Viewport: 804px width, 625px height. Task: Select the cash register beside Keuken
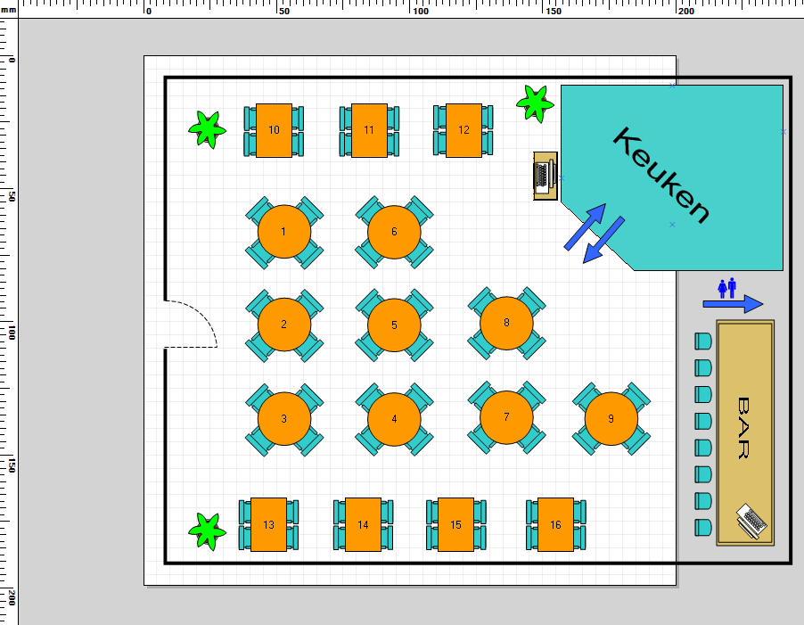pos(544,176)
